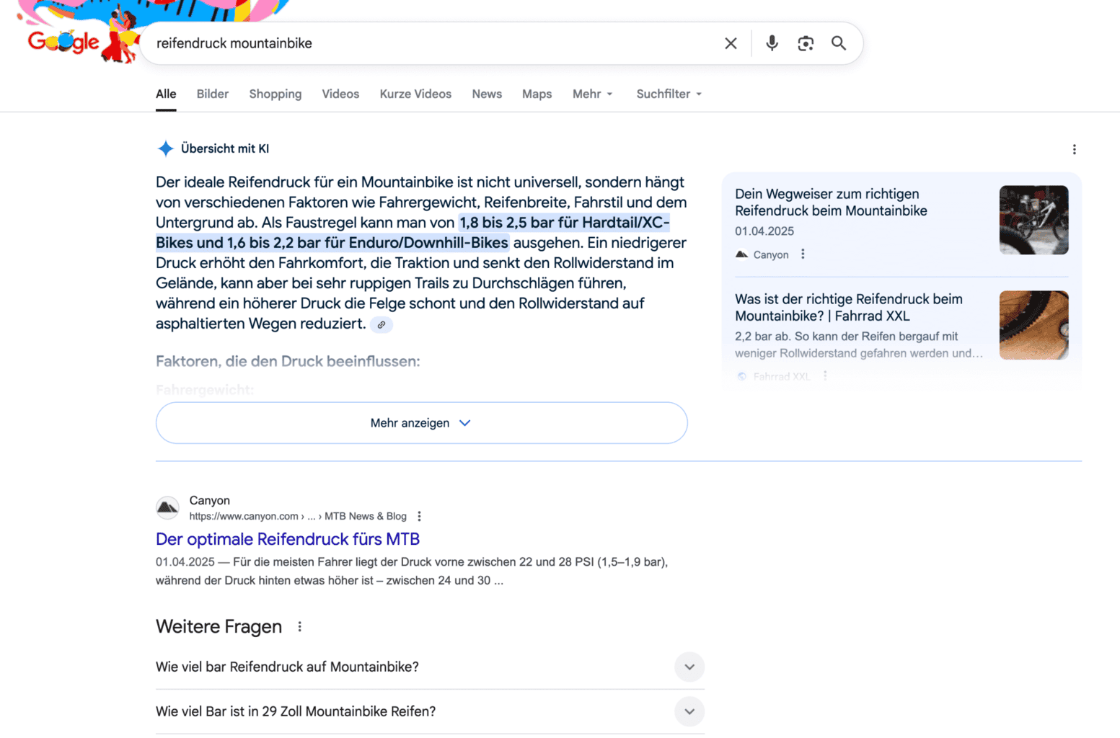Expand 'Wie viel Bar ist in 29 Zoll' question
The width and height of the screenshot is (1120, 738).
point(430,712)
